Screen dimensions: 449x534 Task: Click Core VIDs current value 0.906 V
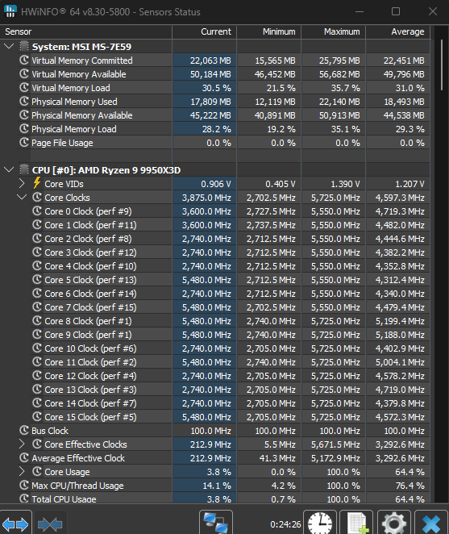point(216,184)
